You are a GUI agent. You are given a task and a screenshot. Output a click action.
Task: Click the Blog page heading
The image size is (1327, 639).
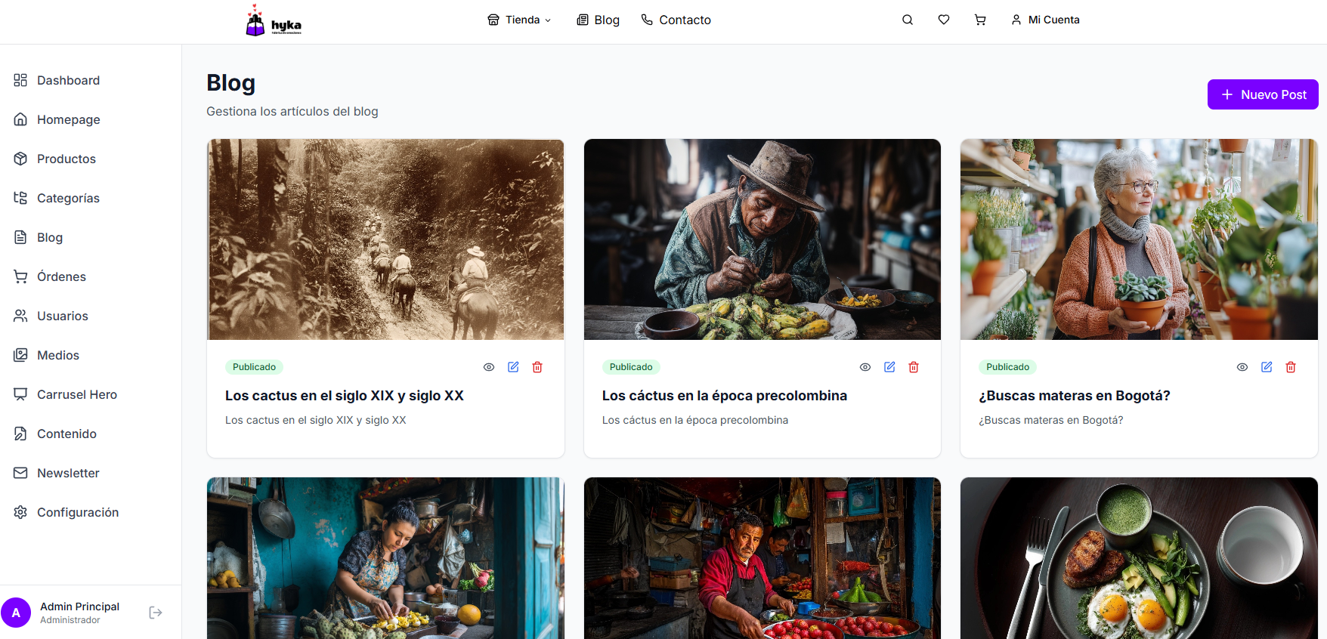pos(231,82)
